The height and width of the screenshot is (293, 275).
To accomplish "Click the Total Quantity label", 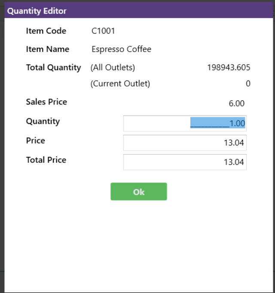I will (x=54, y=68).
